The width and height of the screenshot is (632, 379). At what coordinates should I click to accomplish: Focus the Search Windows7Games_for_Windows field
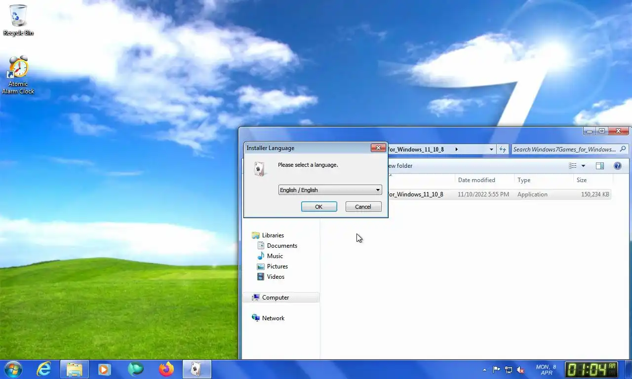tap(564, 150)
